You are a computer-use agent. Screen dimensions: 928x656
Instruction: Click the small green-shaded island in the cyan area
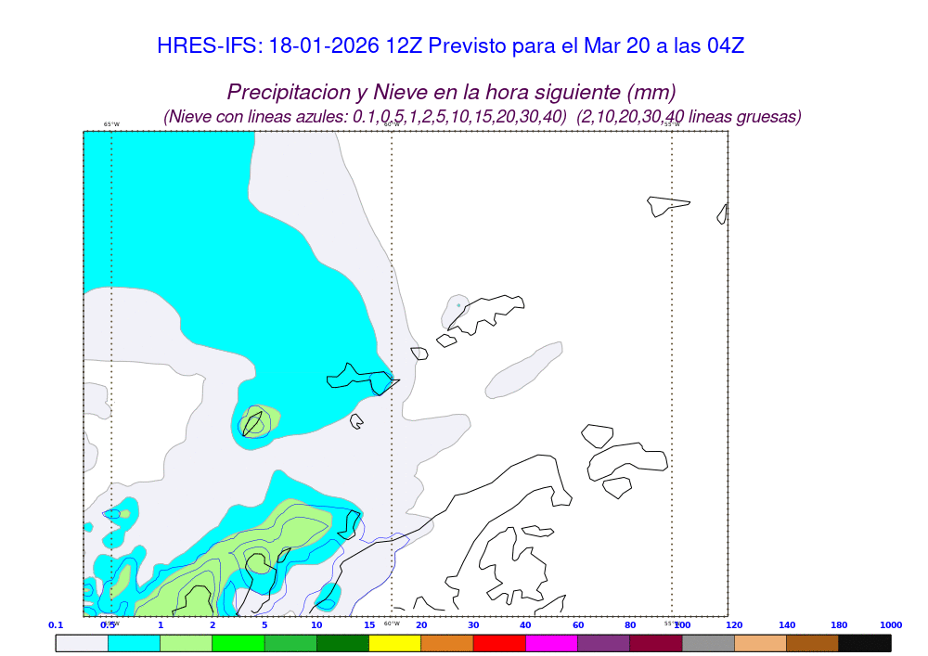click(x=255, y=420)
